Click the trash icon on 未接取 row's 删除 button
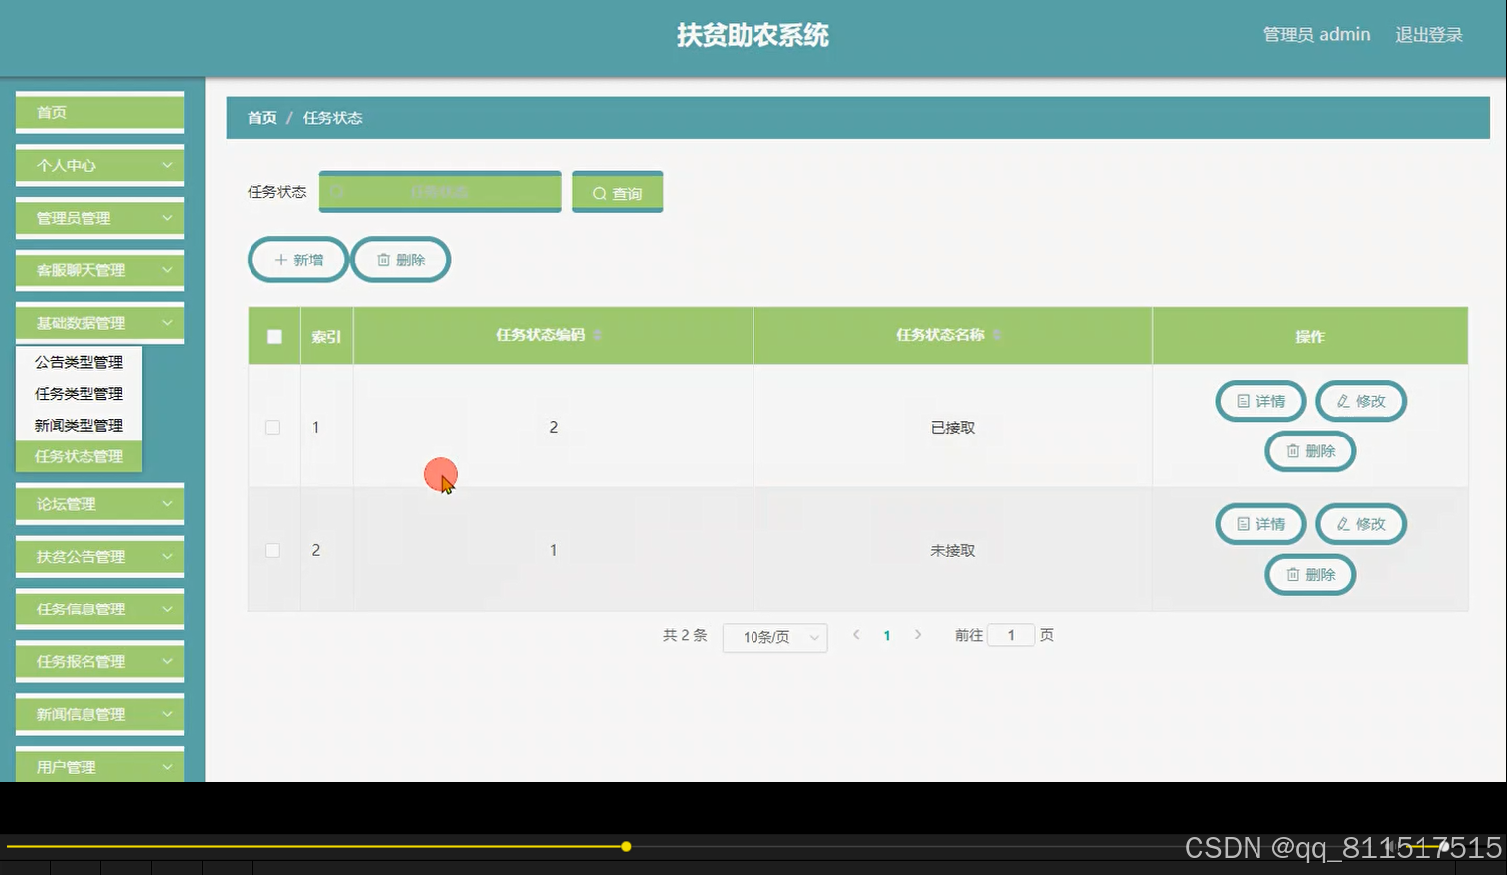The height and width of the screenshot is (875, 1507). (1293, 575)
